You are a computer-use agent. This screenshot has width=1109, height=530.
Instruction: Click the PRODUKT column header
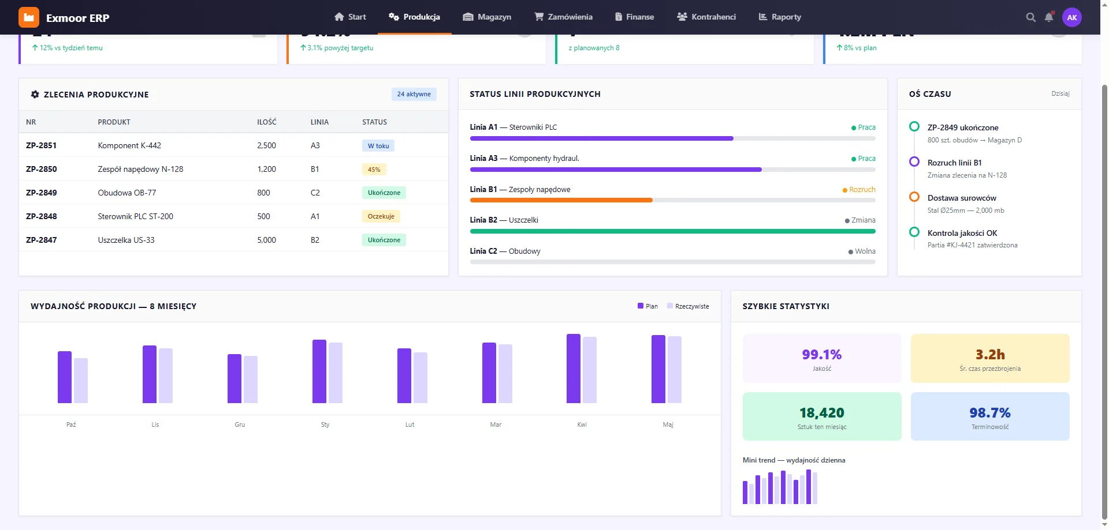114,122
